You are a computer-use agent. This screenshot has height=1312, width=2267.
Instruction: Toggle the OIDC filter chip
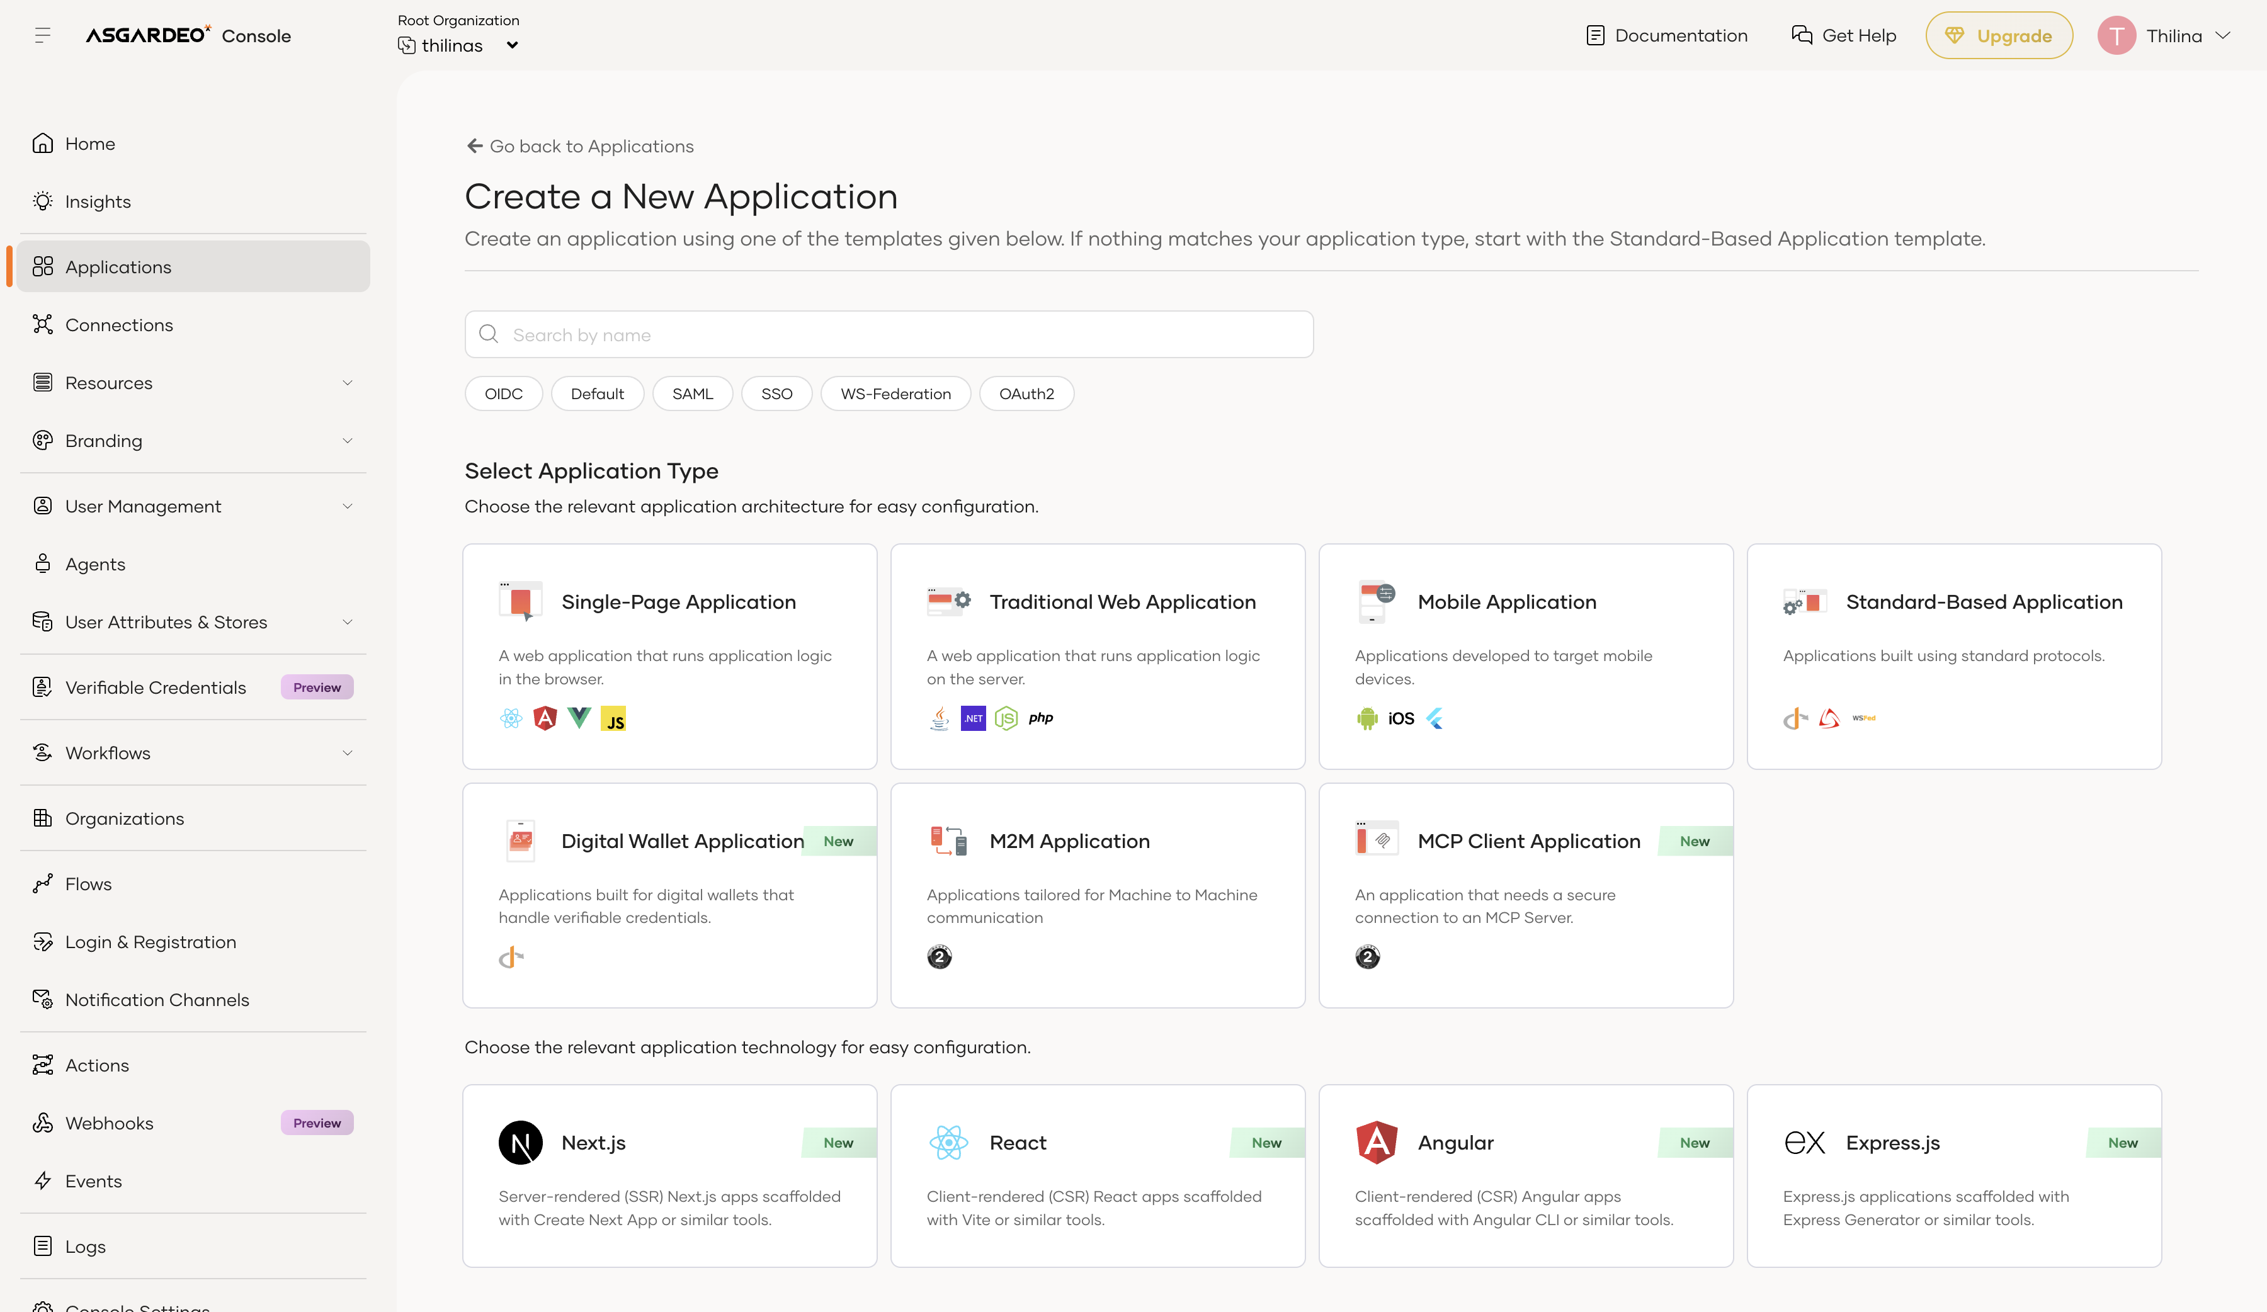[503, 394]
